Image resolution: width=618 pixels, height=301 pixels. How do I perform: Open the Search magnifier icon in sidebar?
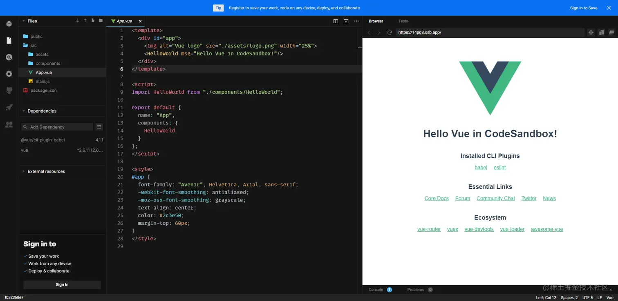tap(9, 58)
